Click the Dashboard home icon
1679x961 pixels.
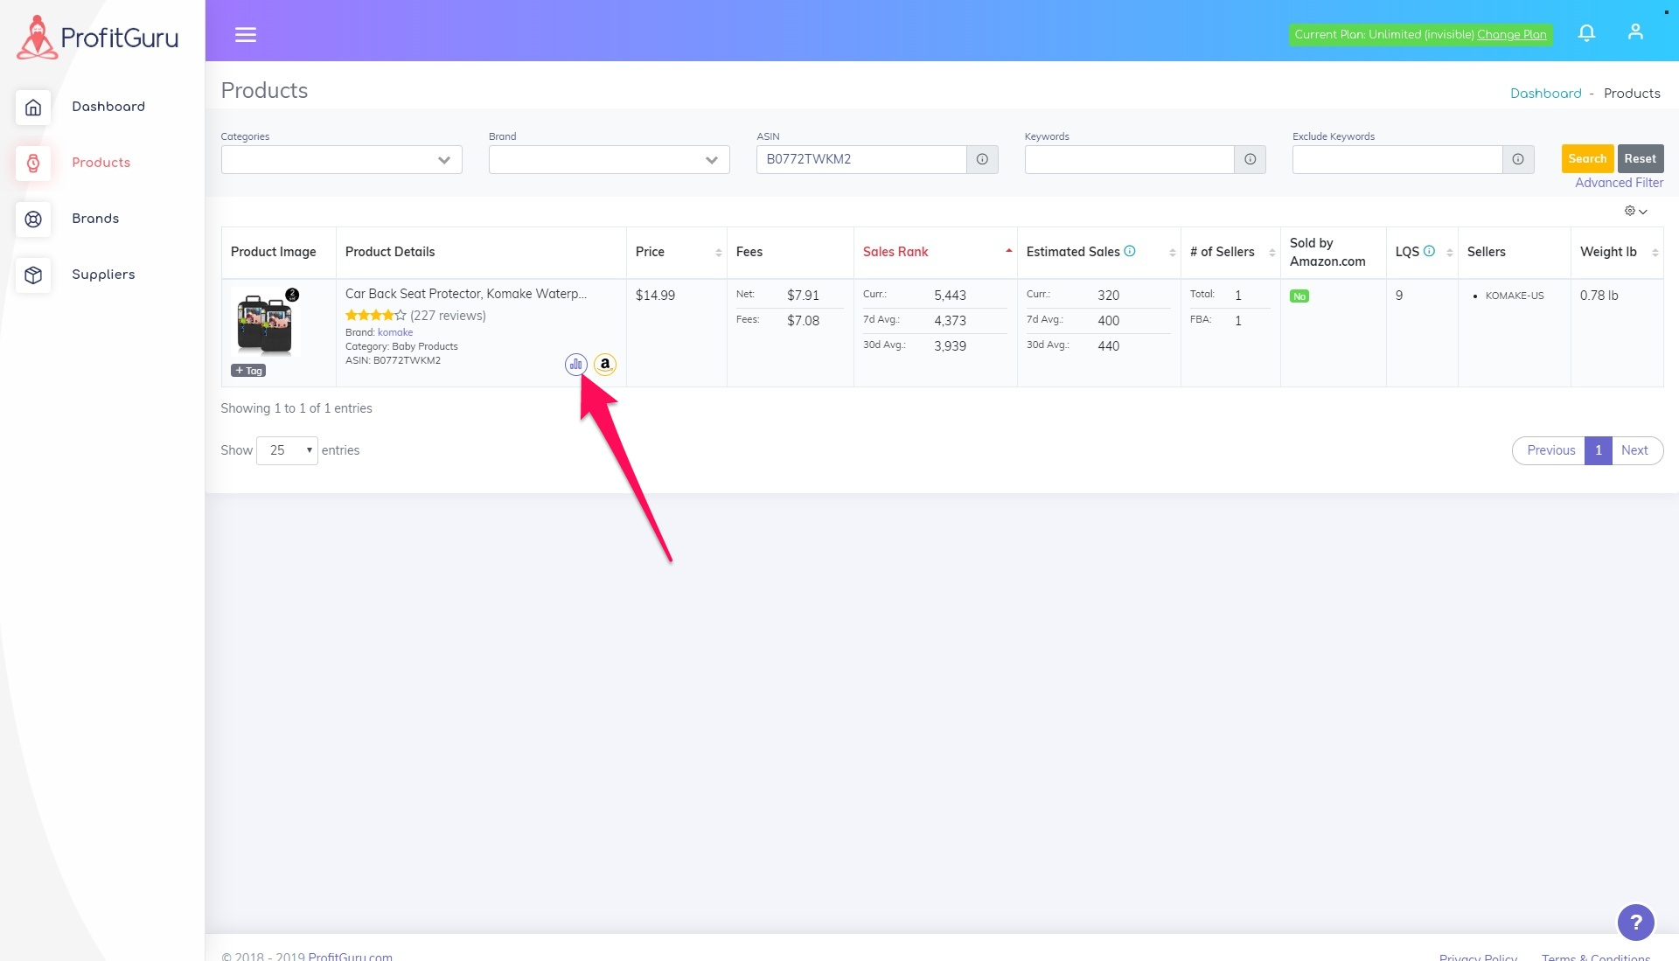coord(33,108)
